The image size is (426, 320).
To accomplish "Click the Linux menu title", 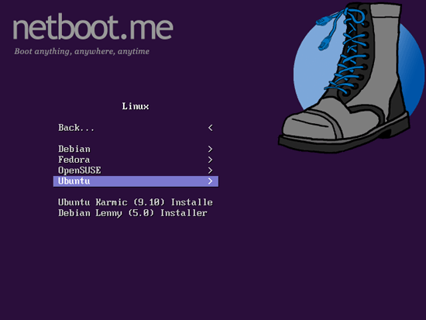I will (x=136, y=106).
